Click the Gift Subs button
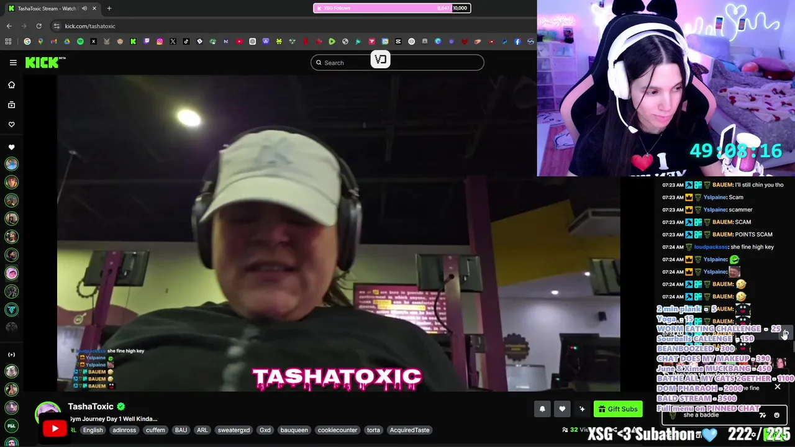The width and height of the screenshot is (795, 447). [618, 409]
